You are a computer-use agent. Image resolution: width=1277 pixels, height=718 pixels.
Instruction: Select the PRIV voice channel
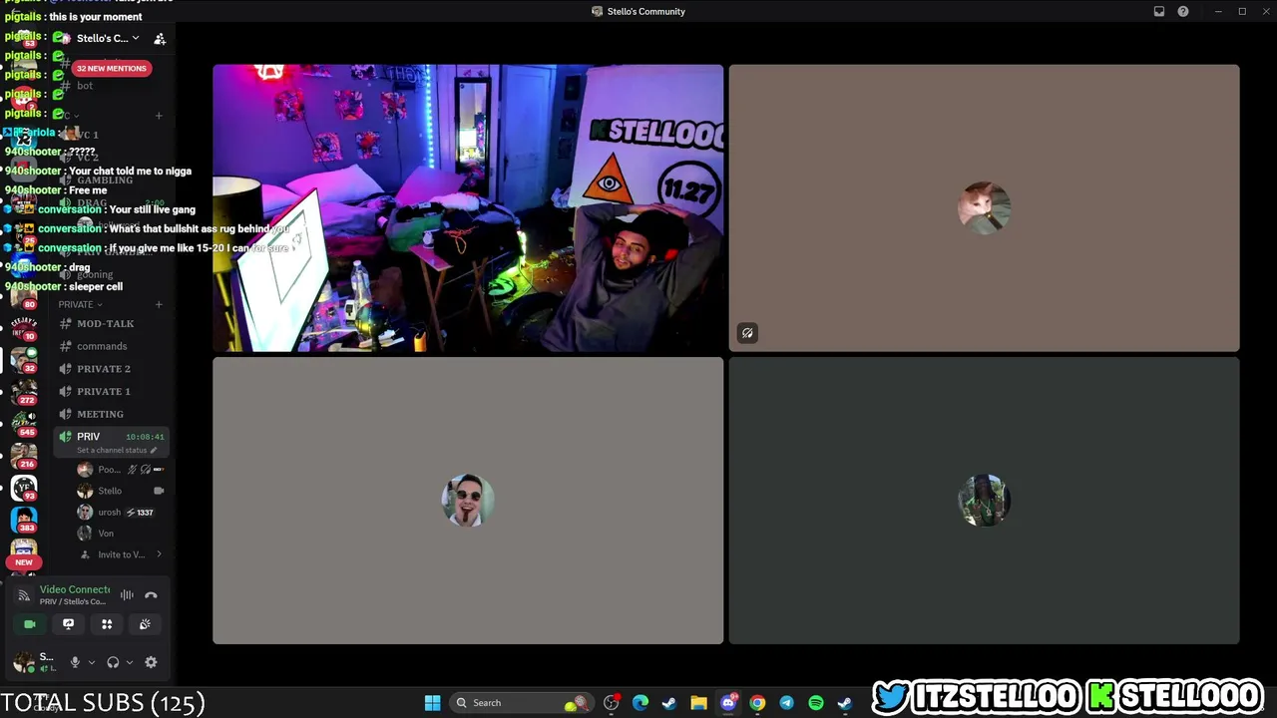tap(89, 437)
